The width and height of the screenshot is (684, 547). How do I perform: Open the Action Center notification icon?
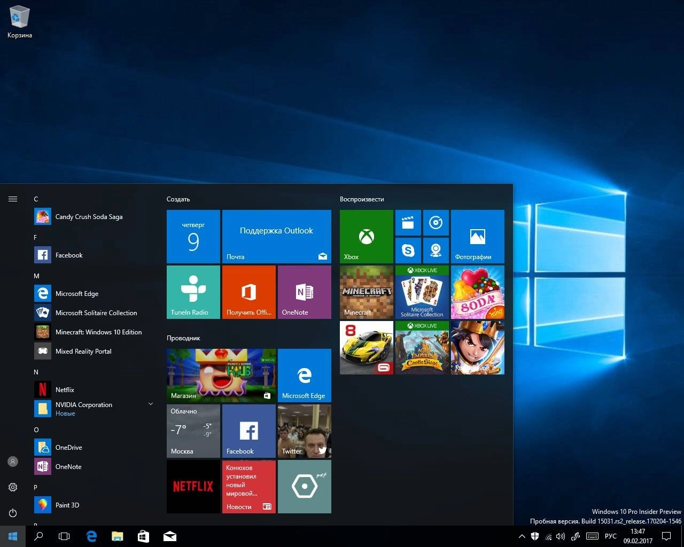coord(666,536)
